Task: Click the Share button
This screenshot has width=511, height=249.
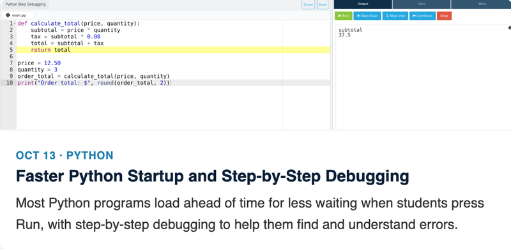Action: coord(308,4)
